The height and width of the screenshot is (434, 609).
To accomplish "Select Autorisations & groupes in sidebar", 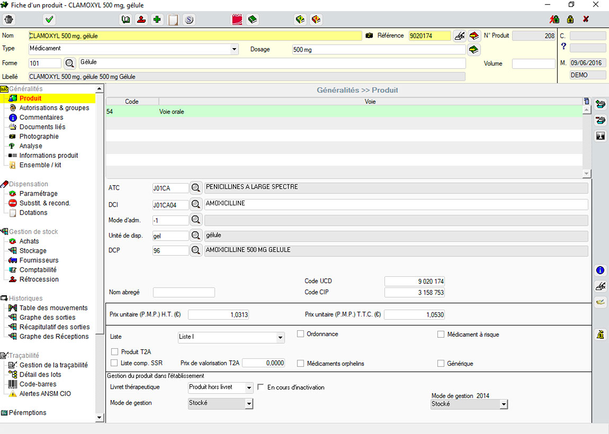I will (x=54, y=108).
